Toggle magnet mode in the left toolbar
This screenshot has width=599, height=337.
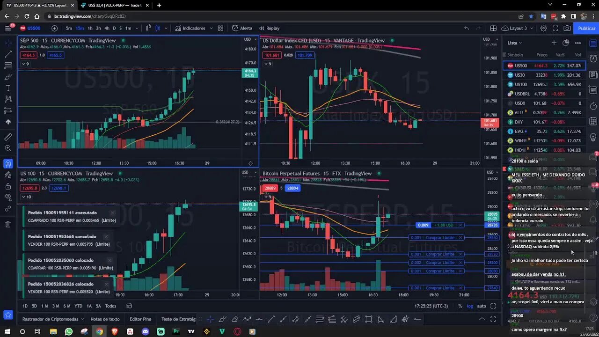[x=8, y=163]
